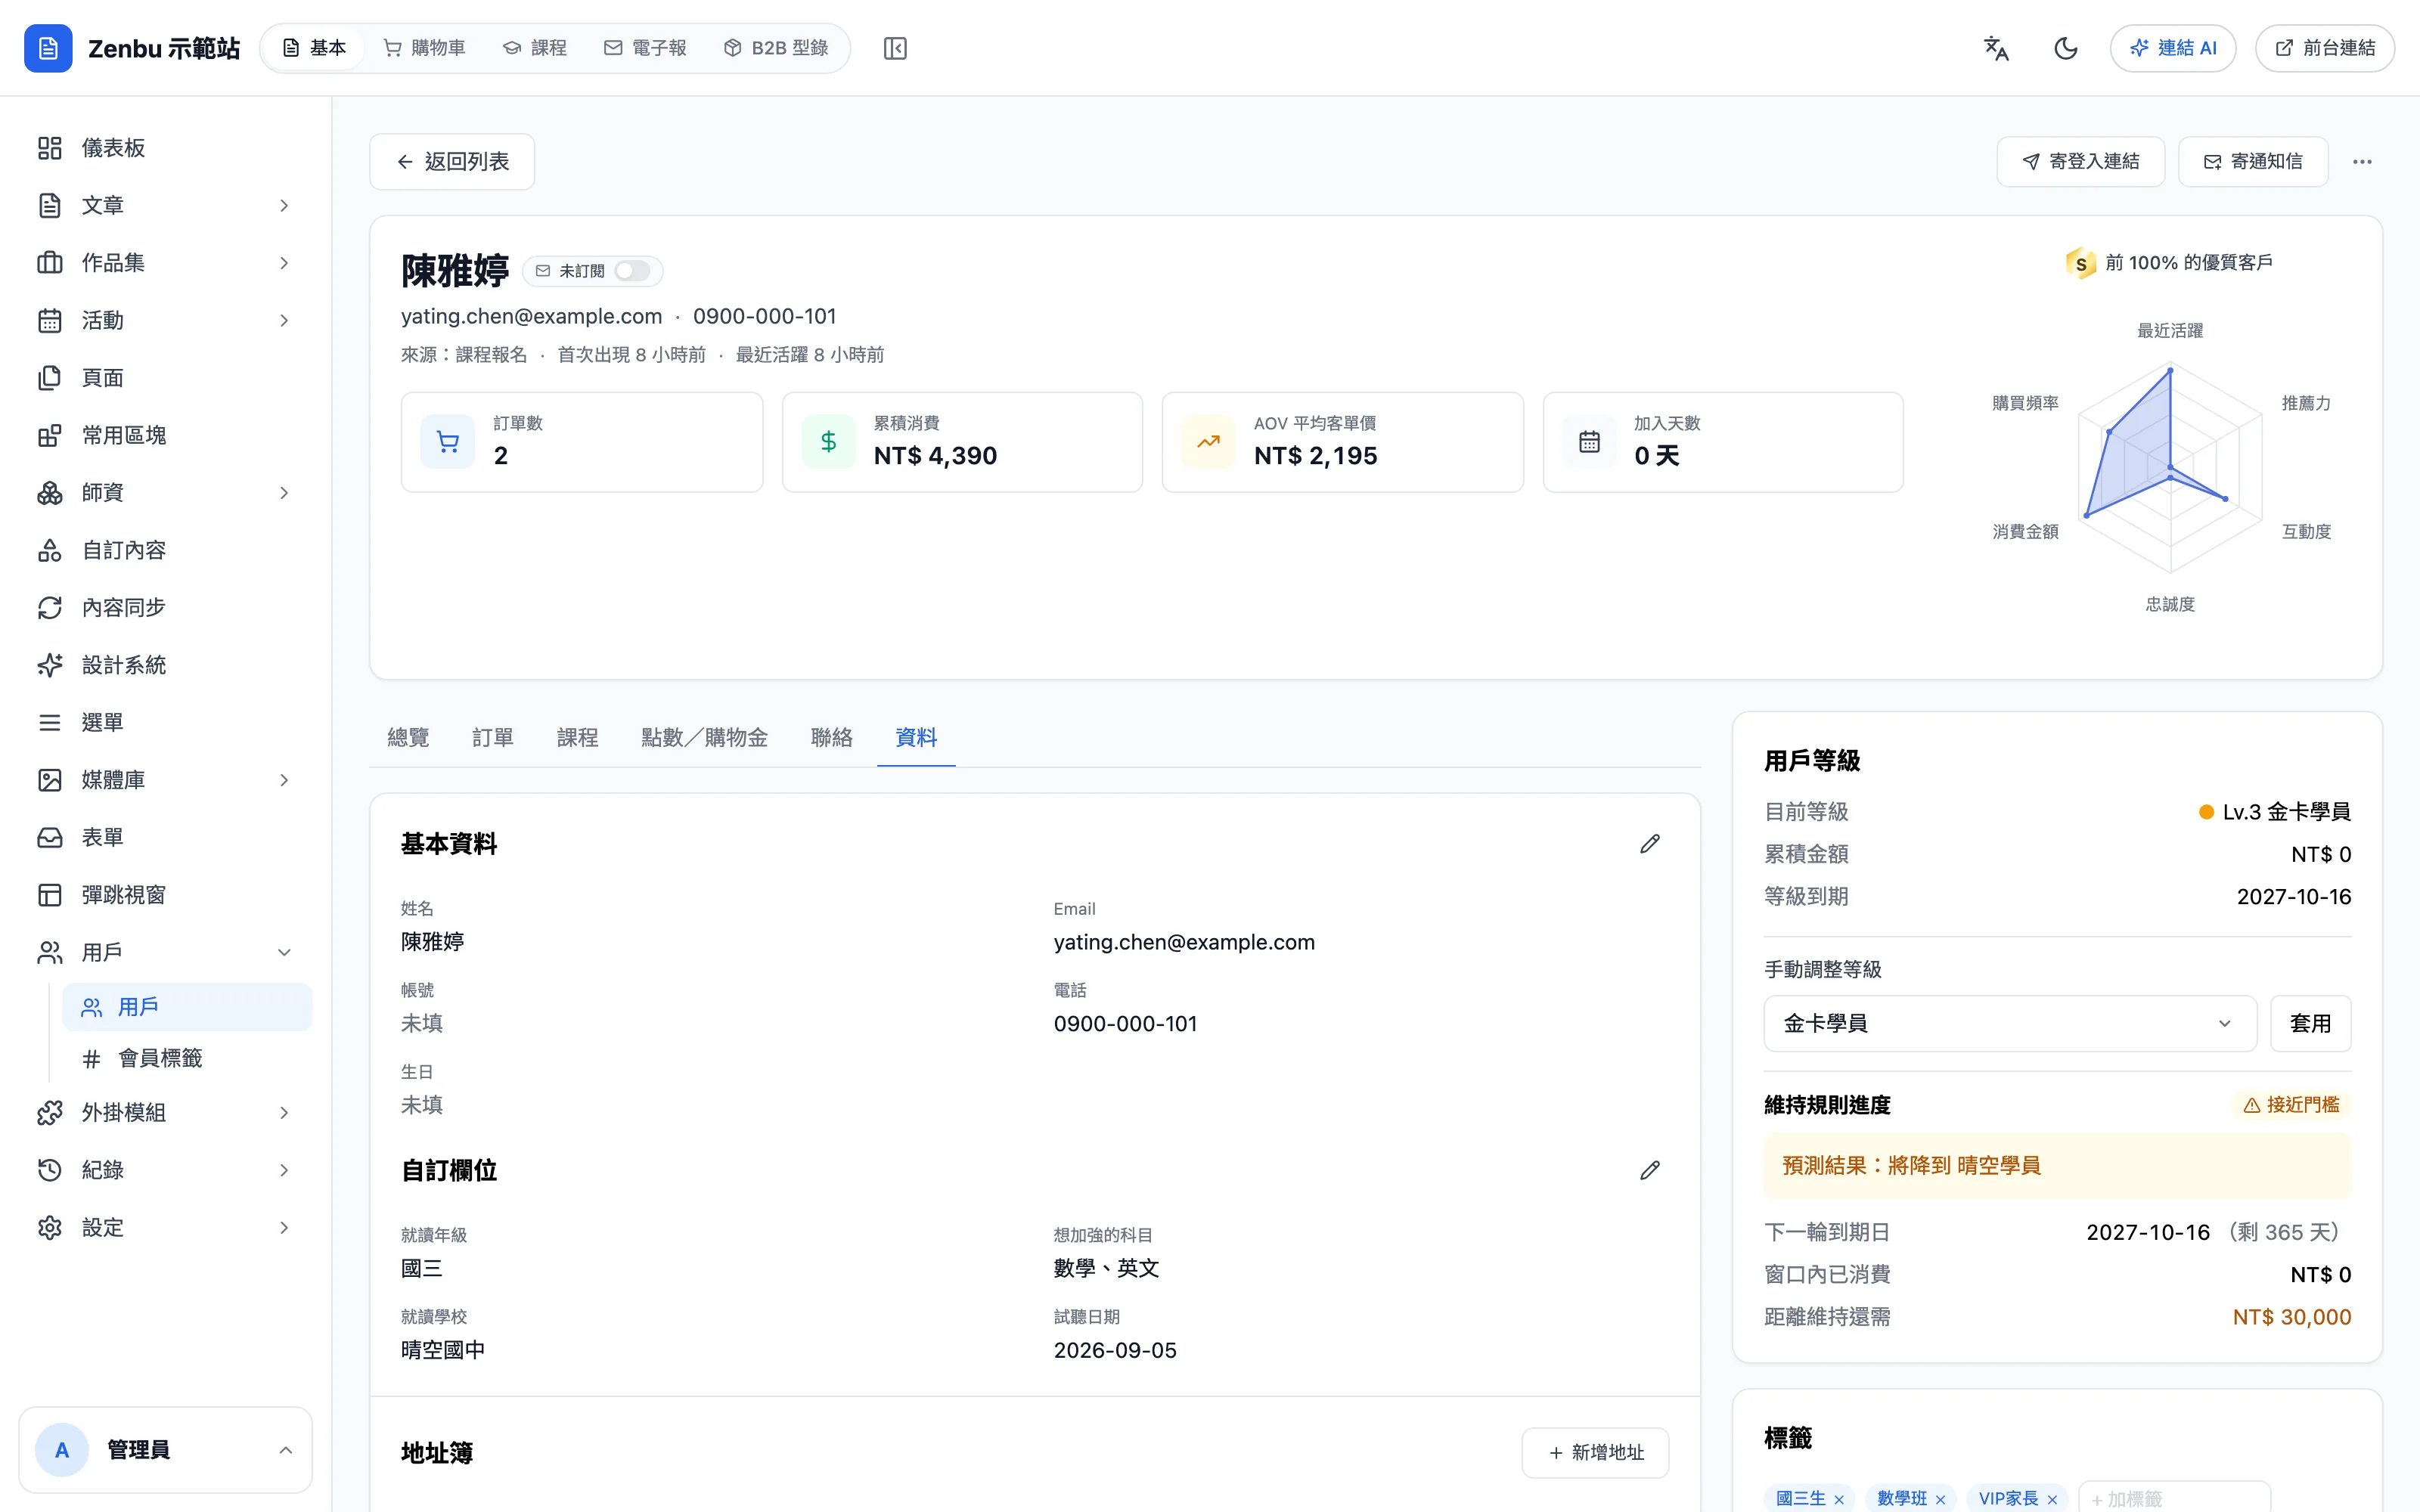
Task: Click the 新增地址 button
Action: click(1596, 1453)
